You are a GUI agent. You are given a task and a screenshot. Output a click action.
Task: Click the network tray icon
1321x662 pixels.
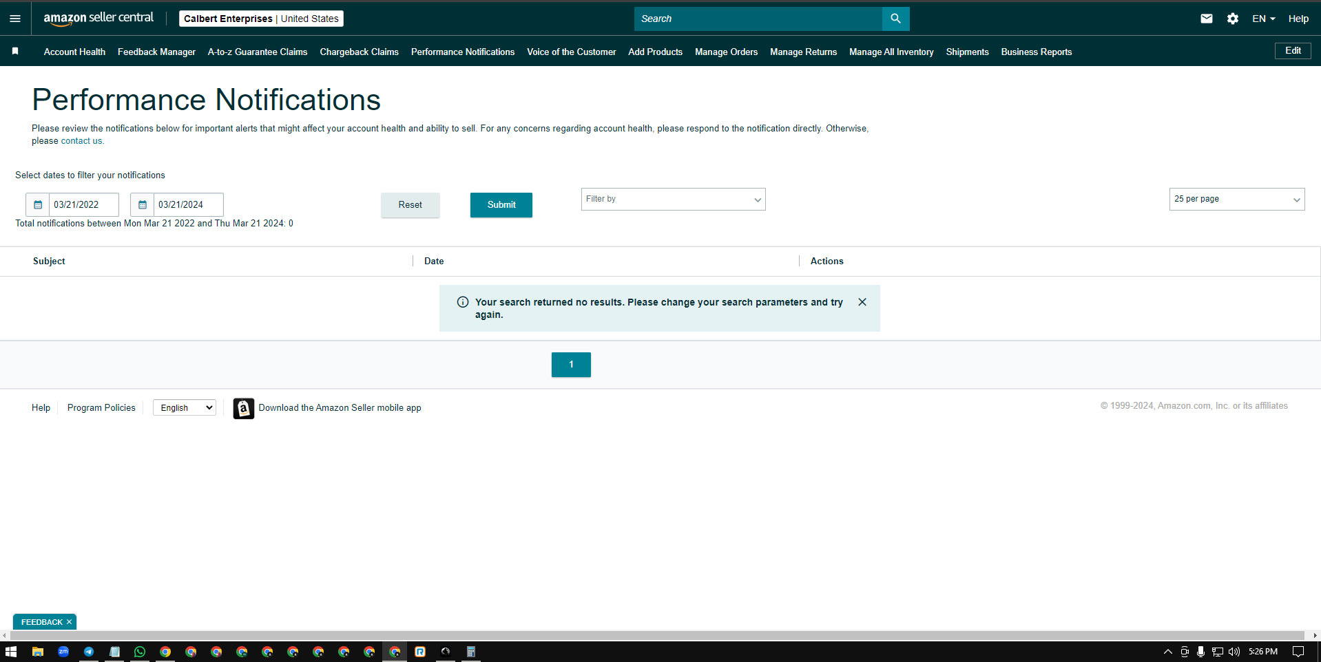[1217, 652]
